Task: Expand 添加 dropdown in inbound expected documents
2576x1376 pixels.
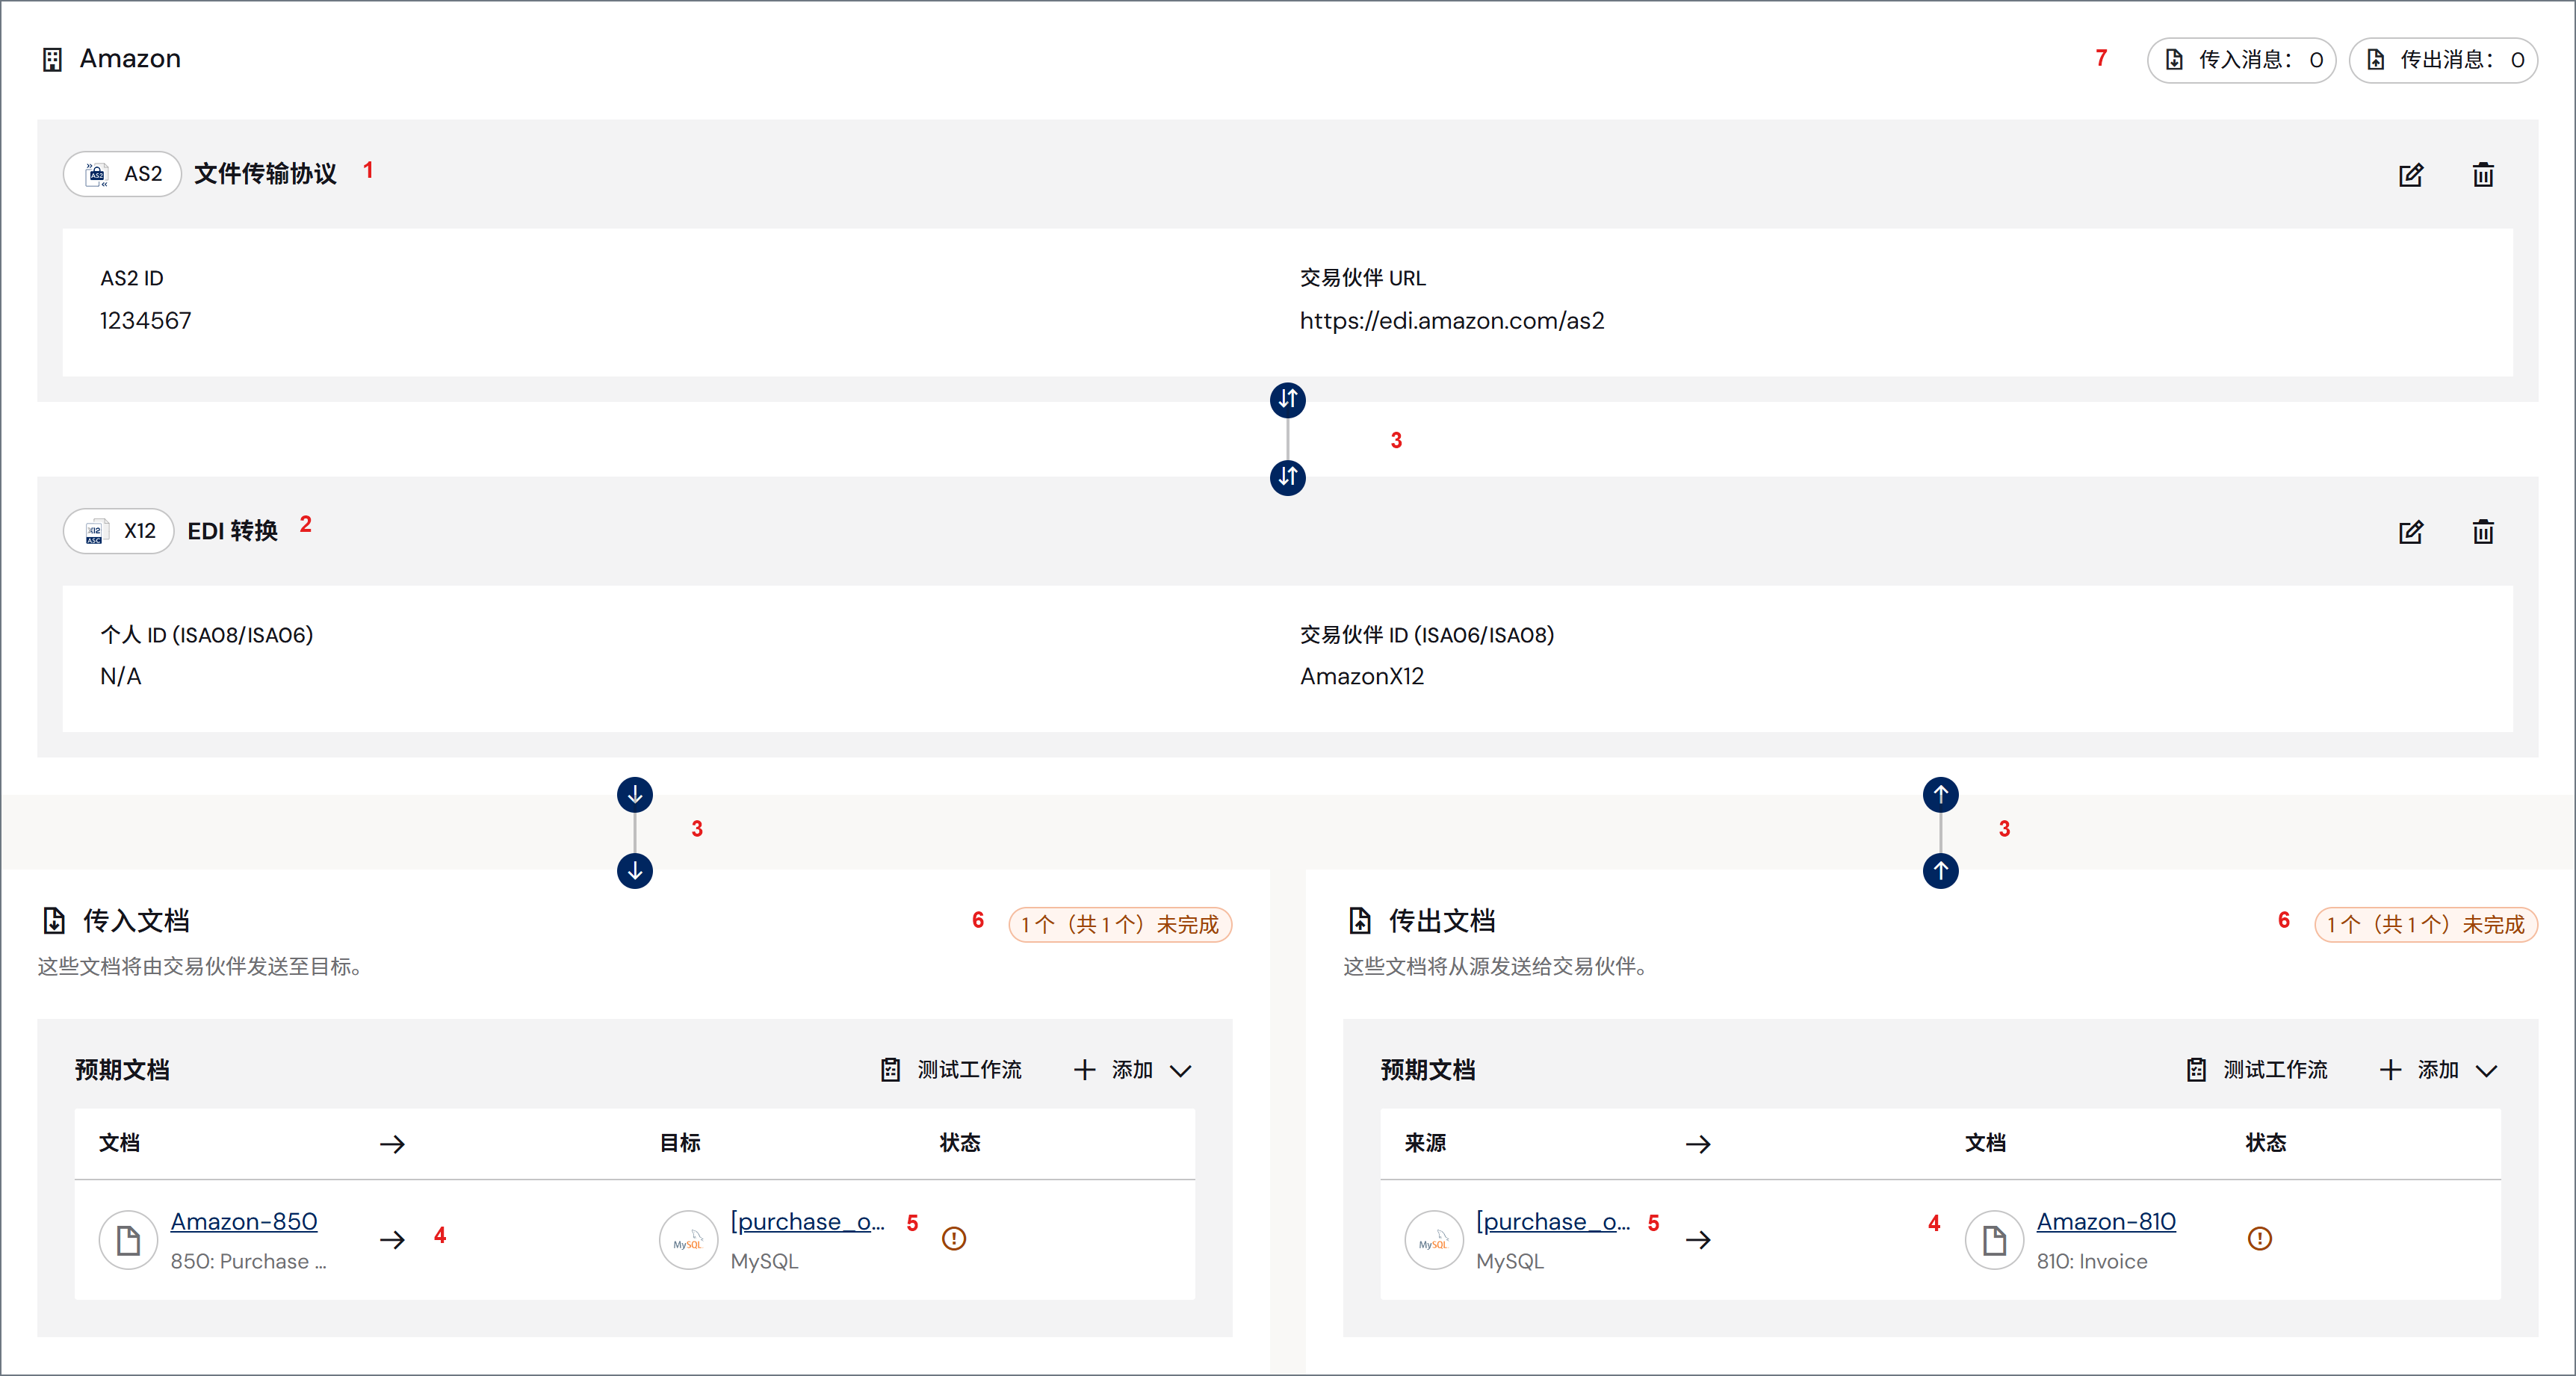Action: [1133, 1070]
